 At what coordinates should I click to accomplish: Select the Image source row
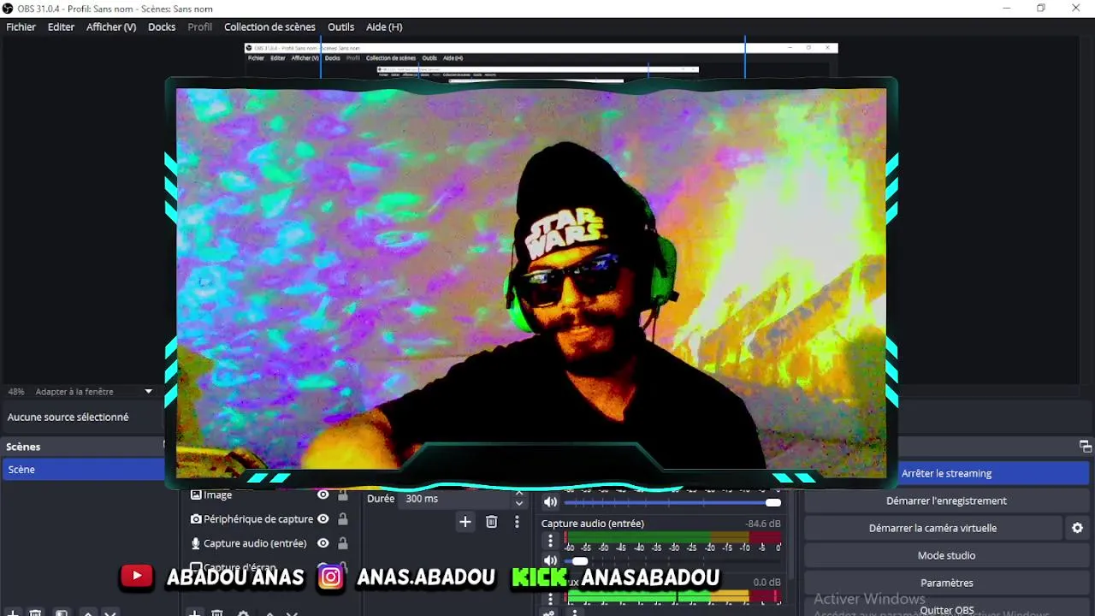[269, 495]
